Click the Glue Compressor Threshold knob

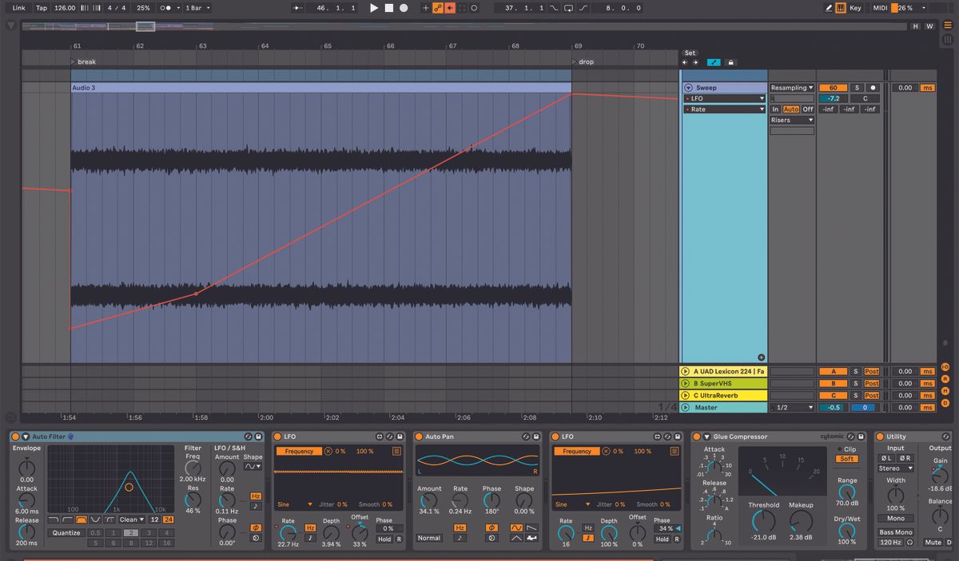(x=763, y=521)
